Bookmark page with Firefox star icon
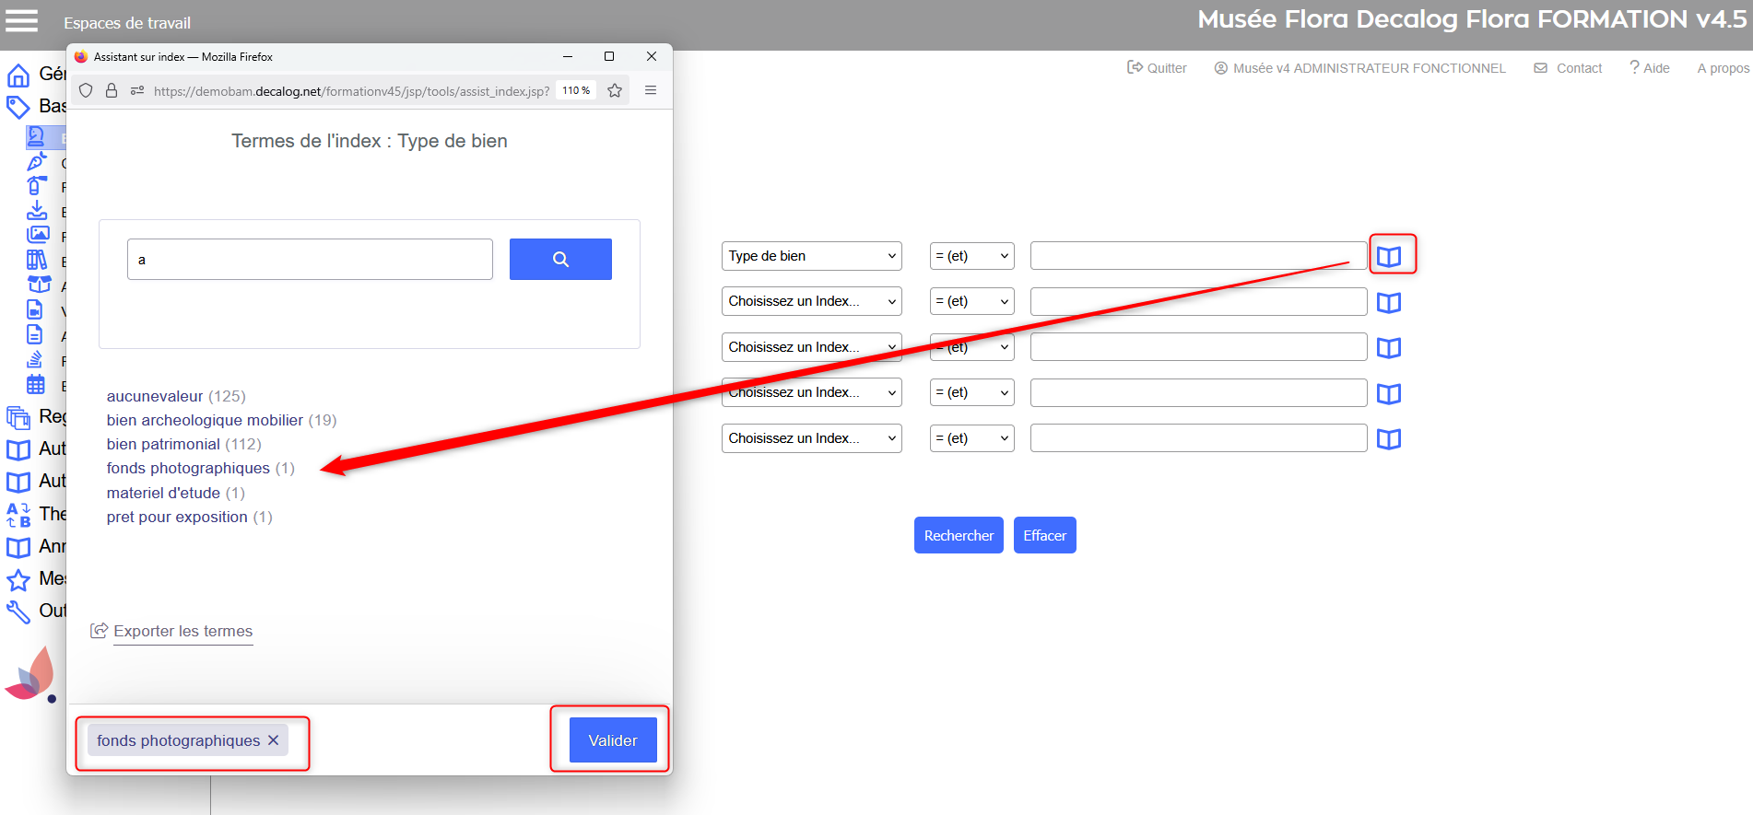This screenshot has width=1753, height=815. [x=615, y=90]
